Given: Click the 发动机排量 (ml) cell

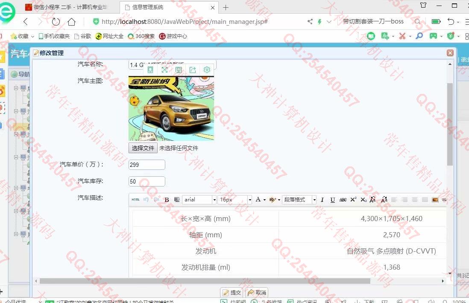Looking at the screenshot, I should pos(205,267).
